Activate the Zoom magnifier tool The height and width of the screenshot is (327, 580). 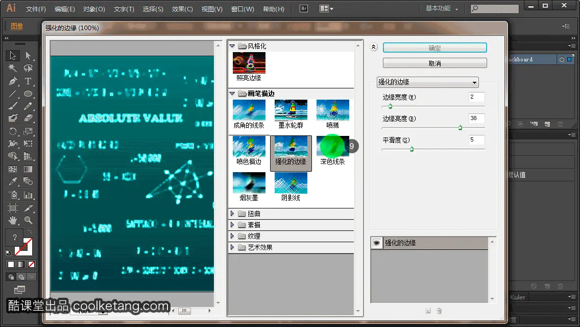(x=28, y=220)
